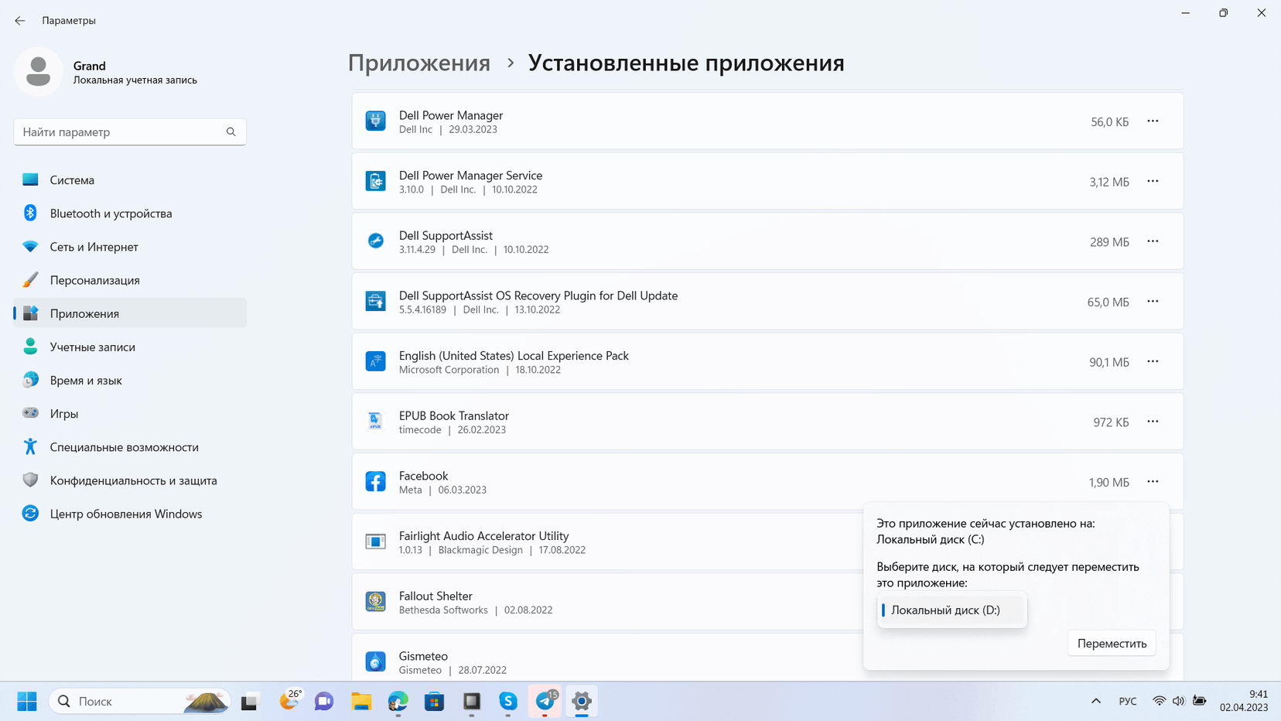Open Игры settings section
The height and width of the screenshot is (721, 1281).
click(130, 414)
